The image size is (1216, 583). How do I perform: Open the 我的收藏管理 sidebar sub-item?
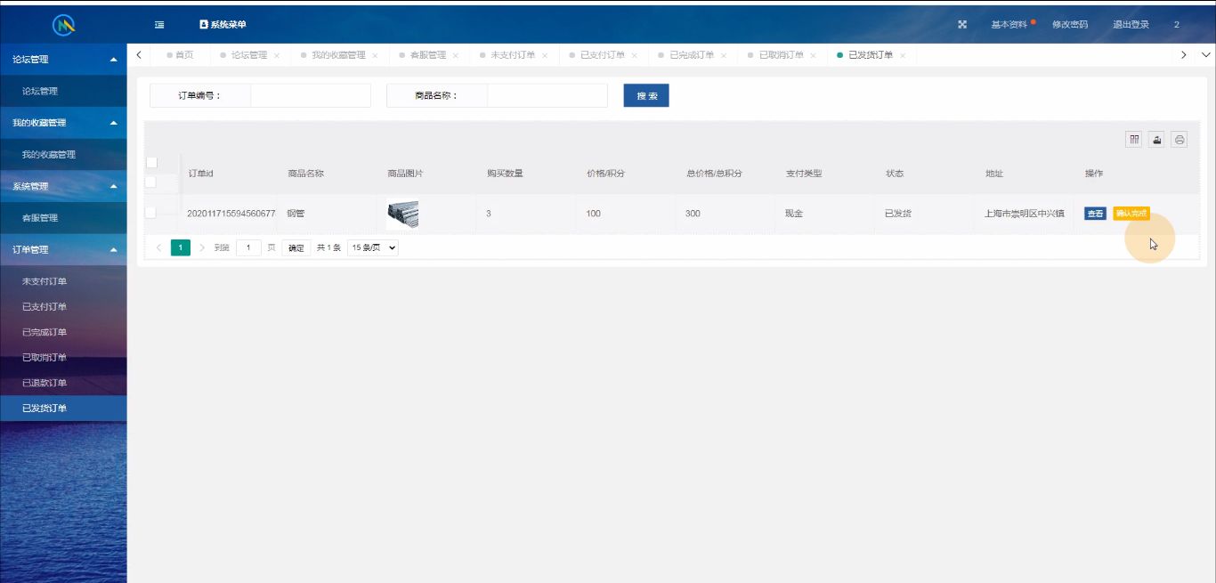[x=63, y=155]
